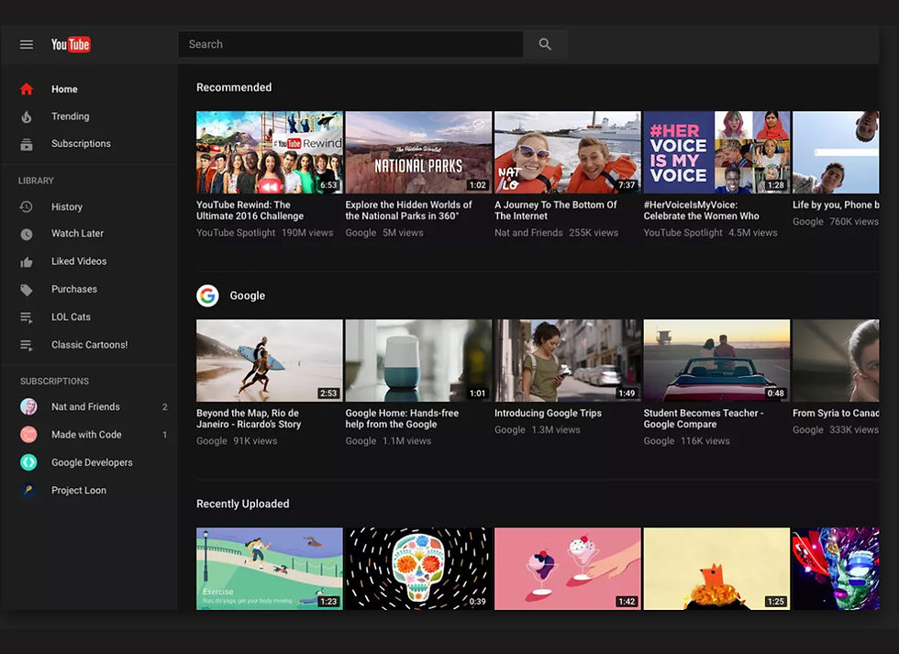
Task: Click the "Recommended" section heading
Action: pos(234,87)
